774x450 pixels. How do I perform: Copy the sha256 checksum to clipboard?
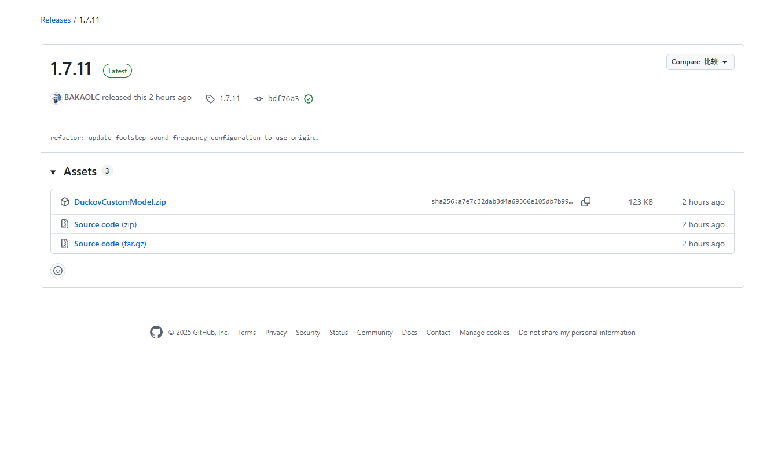[586, 202]
